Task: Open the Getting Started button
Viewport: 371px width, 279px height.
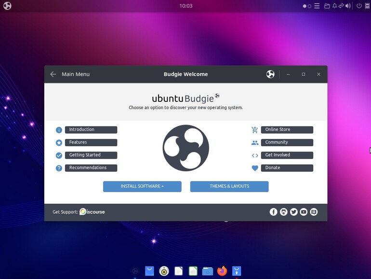Action: 91,155
